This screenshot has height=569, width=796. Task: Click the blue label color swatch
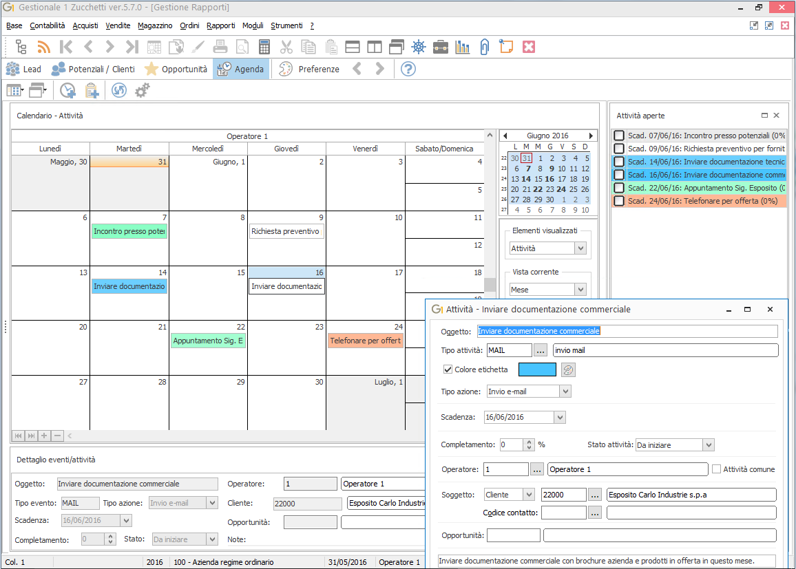point(537,369)
